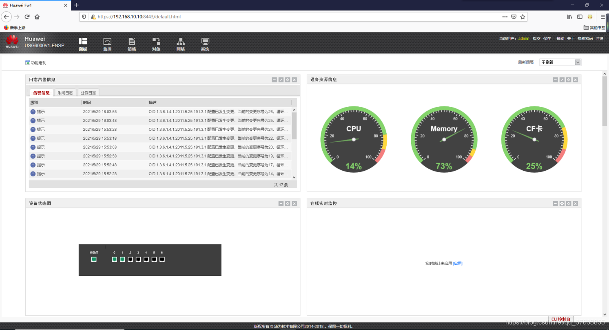This screenshot has width=609, height=330.
Task: Open the 关于 about link
Action: pyautogui.click(x=571, y=39)
